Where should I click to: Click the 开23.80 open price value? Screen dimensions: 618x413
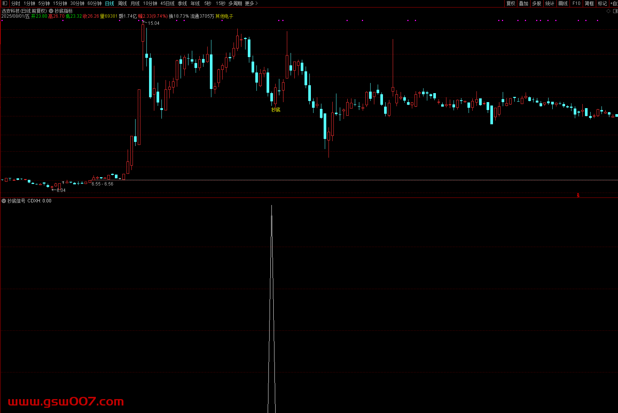click(39, 16)
